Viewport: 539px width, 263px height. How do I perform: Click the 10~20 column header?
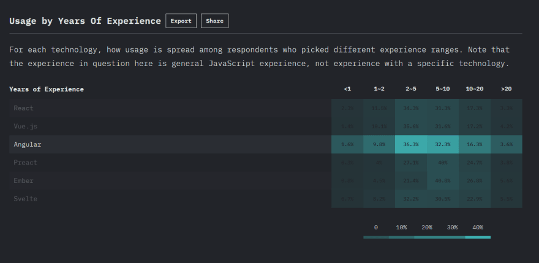[x=474, y=89]
